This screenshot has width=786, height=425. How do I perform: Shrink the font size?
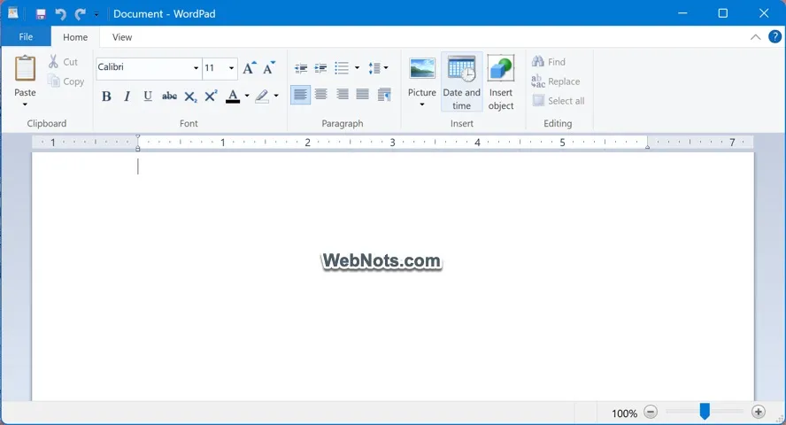coord(269,67)
